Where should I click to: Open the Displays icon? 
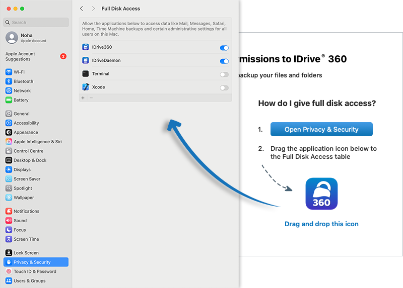click(9, 169)
